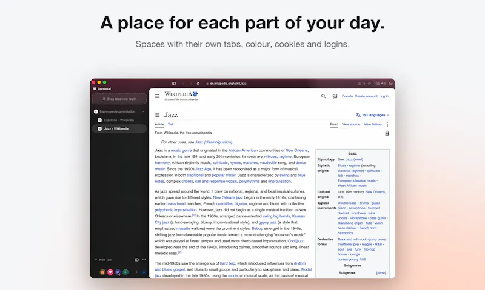
Task: Click the Log in link
Action: (x=384, y=96)
